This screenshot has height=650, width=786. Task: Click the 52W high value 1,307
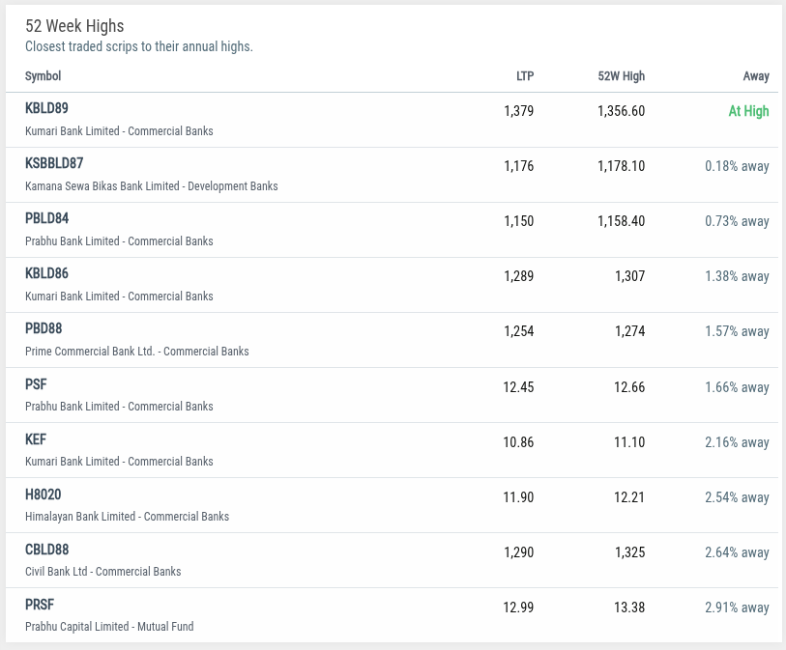pyautogui.click(x=630, y=276)
